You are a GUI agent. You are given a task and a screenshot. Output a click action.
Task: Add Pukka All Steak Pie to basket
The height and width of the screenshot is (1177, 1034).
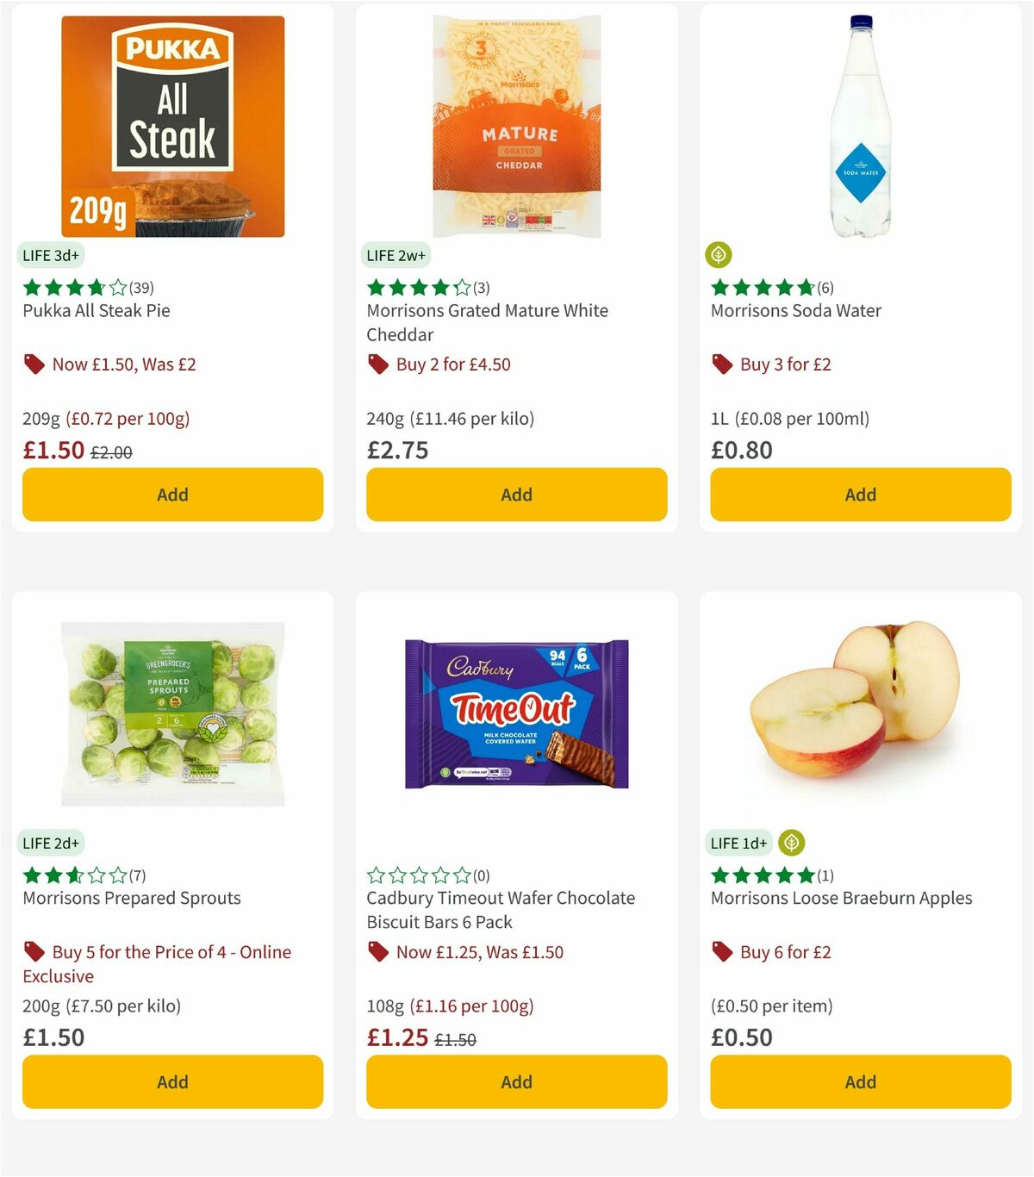click(172, 495)
